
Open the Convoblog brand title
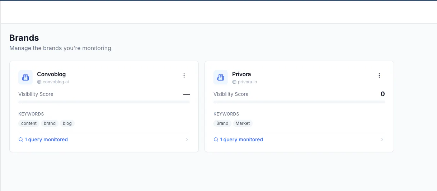click(51, 74)
